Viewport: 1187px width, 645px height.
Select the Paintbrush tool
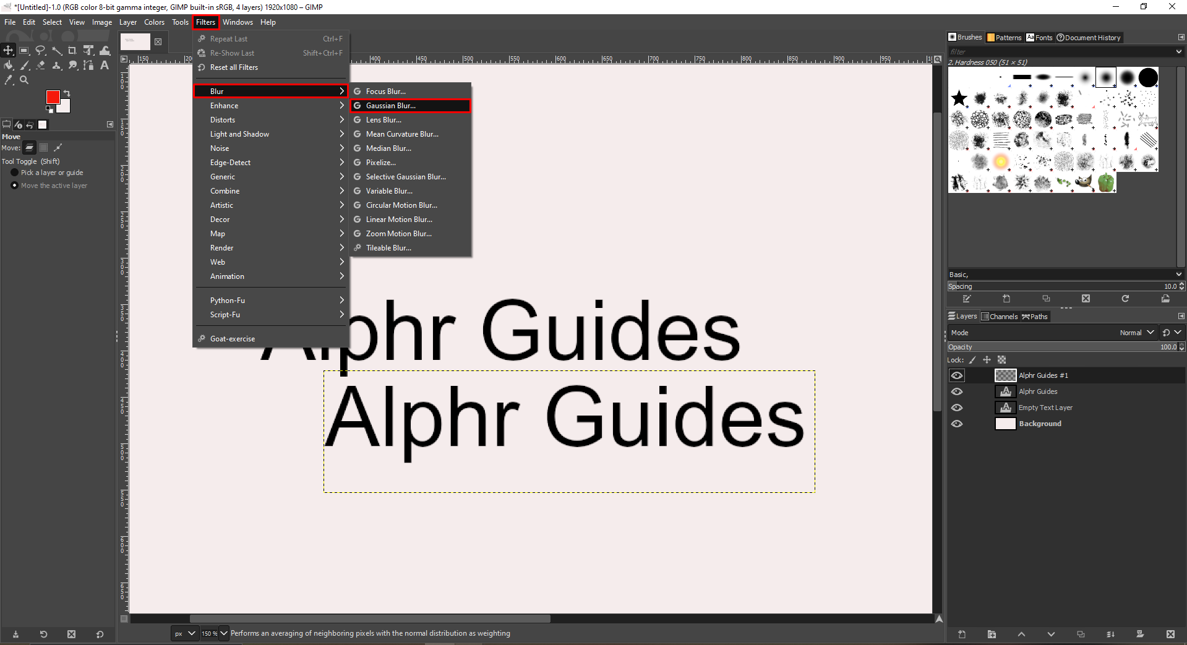25,66
